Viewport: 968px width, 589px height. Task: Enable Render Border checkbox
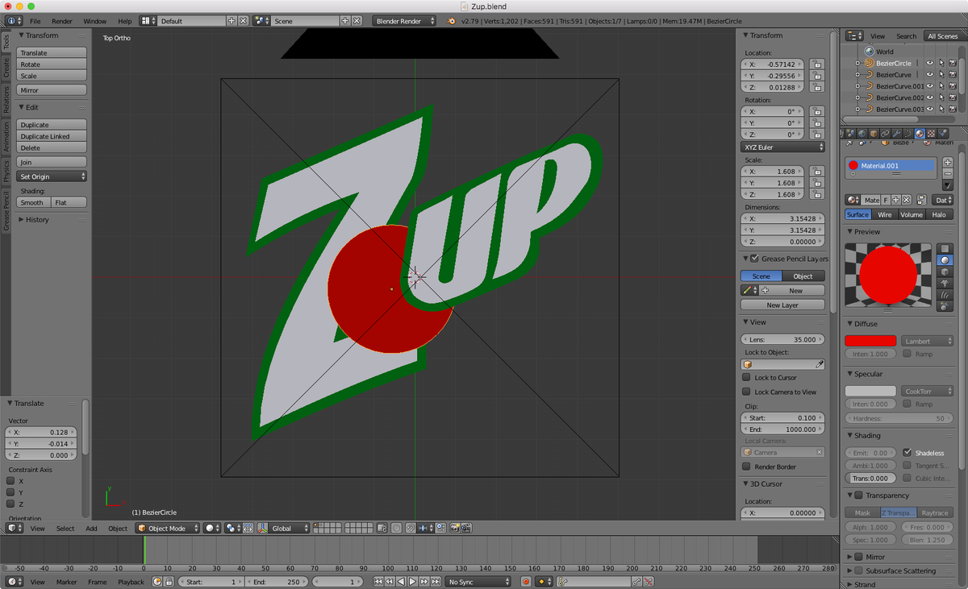(x=746, y=467)
